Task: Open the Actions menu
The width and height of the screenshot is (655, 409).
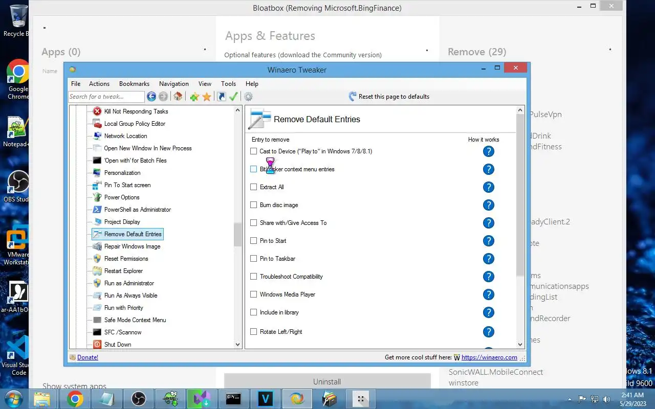Action: pos(99,84)
